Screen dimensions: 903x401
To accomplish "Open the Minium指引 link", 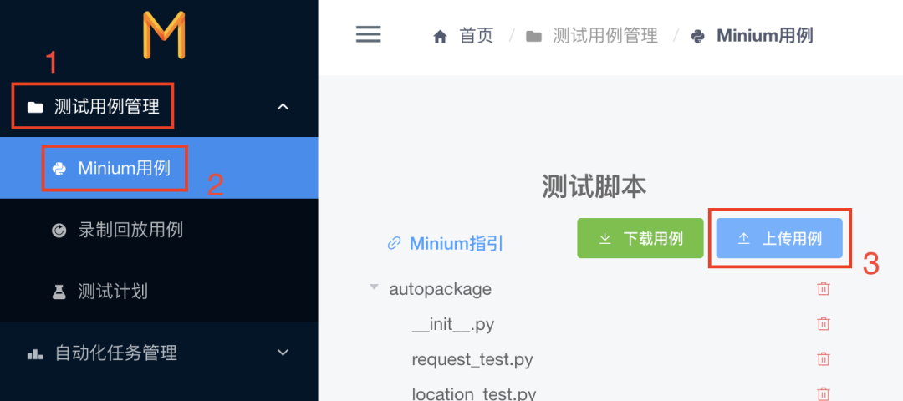I will tap(457, 244).
